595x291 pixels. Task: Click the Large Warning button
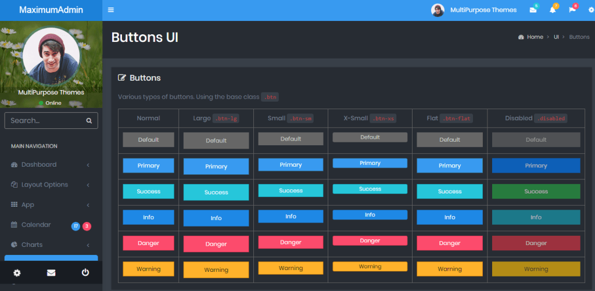(x=216, y=270)
